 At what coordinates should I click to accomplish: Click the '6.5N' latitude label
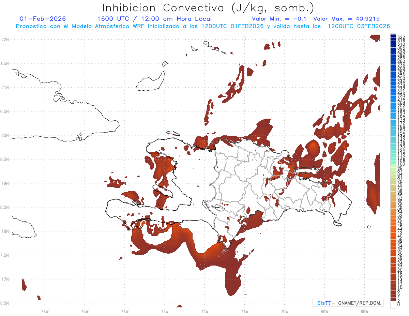[x=5, y=303]
